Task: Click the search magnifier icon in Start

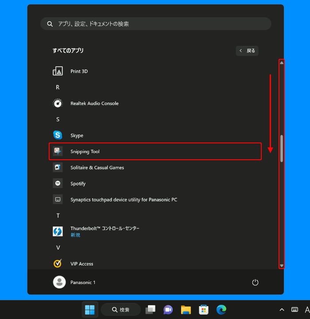Action: [x=50, y=24]
